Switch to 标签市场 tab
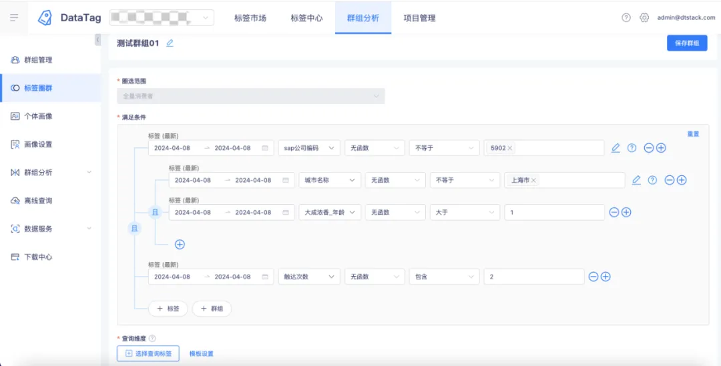 point(250,18)
